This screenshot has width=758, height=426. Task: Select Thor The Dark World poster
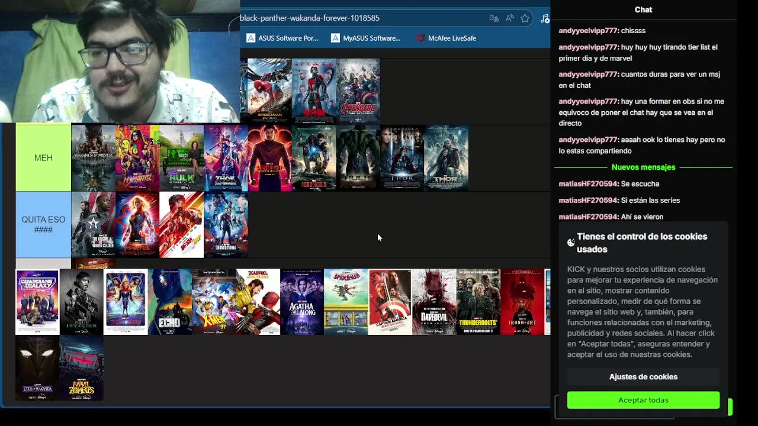(x=447, y=158)
